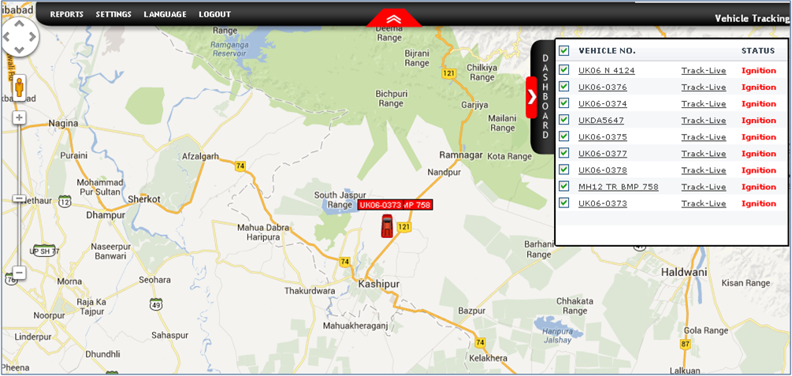Uncheck vehicle UK06-0377 checkbox
The width and height of the screenshot is (792, 376).
(564, 153)
